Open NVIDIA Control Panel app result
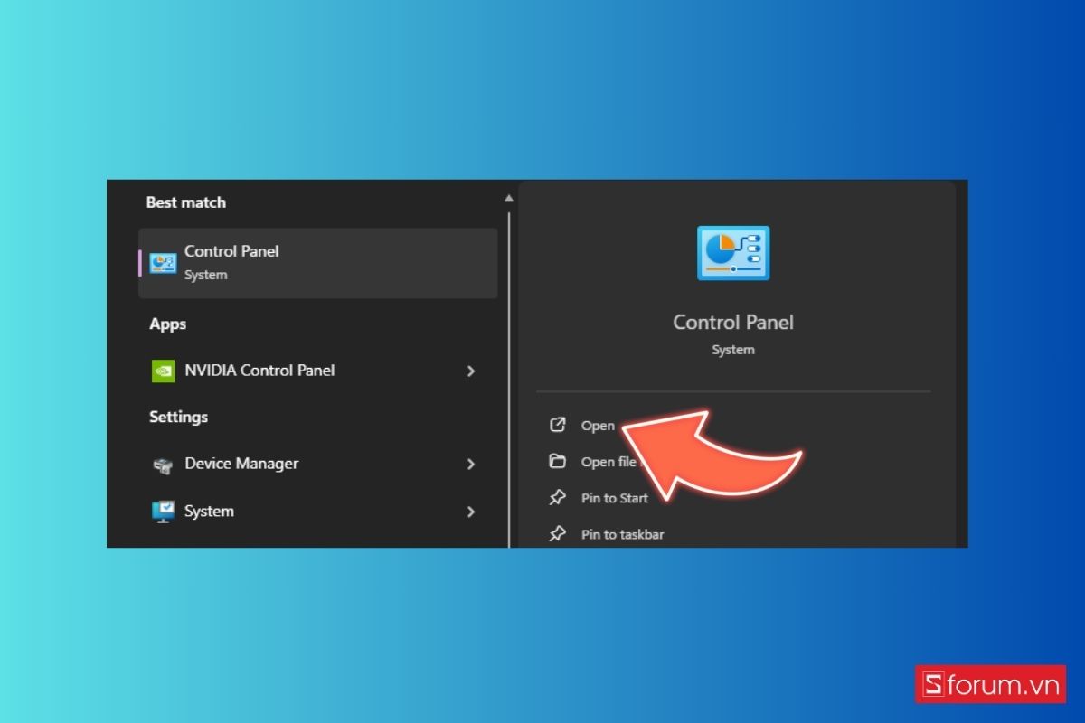The image size is (1085, 723). pyautogui.click(x=317, y=371)
